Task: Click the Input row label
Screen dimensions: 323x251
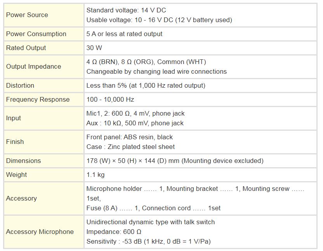Action: click(13, 118)
